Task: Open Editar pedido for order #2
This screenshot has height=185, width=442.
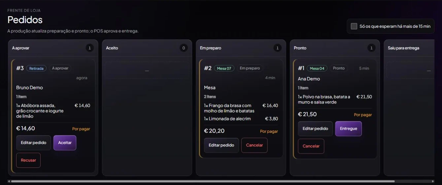Action: click(221, 145)
